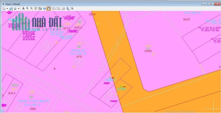Image resolution: width=221 pixels, height=113 pixels.
Task: Minimize the View 1 window
Action: point(204,4)
